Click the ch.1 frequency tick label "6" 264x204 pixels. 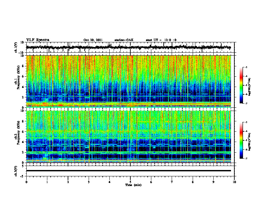[x=23, y=76]
